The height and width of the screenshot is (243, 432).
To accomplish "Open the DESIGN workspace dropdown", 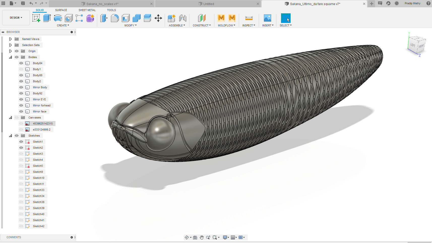I will tap(16, 18).
